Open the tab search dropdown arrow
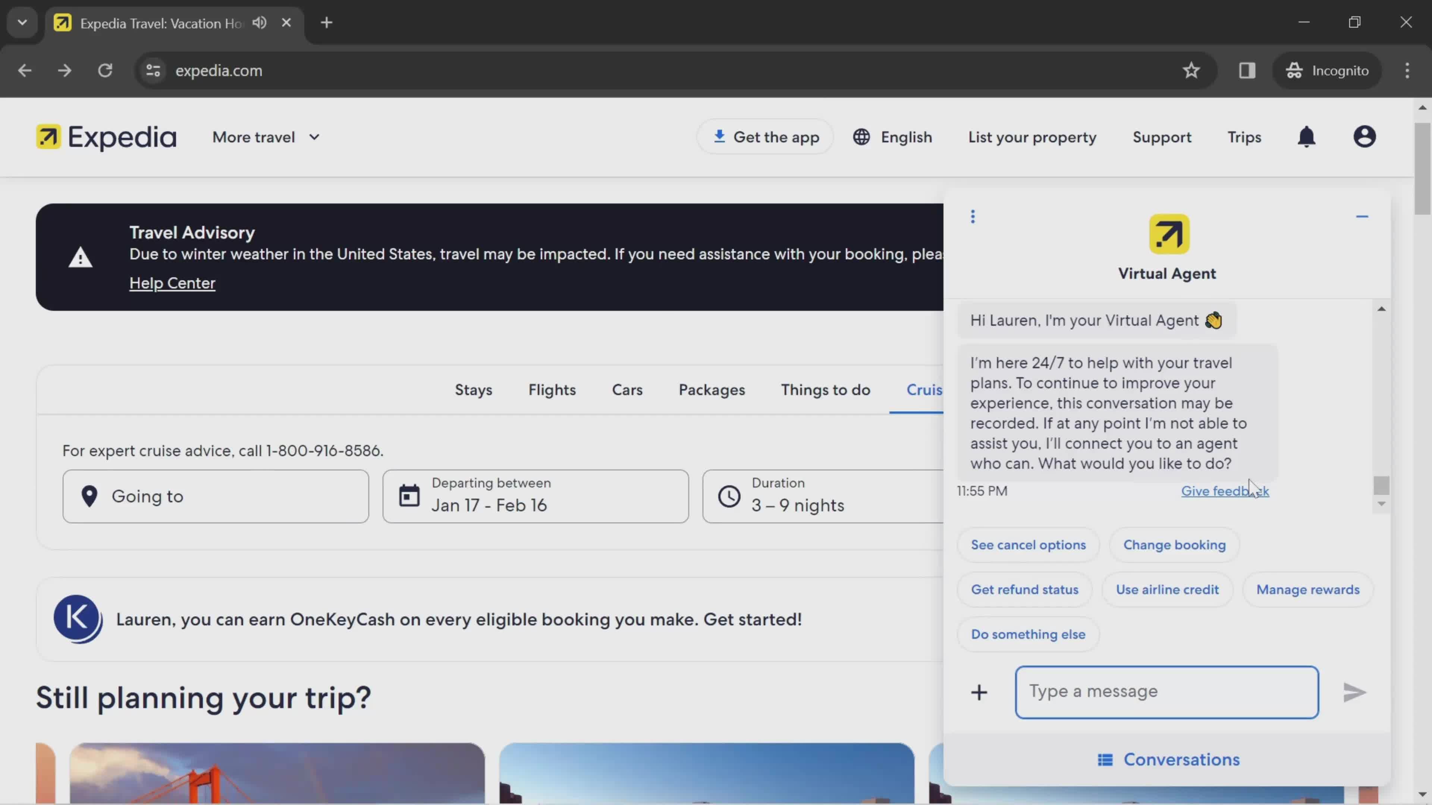 [22, 23]
